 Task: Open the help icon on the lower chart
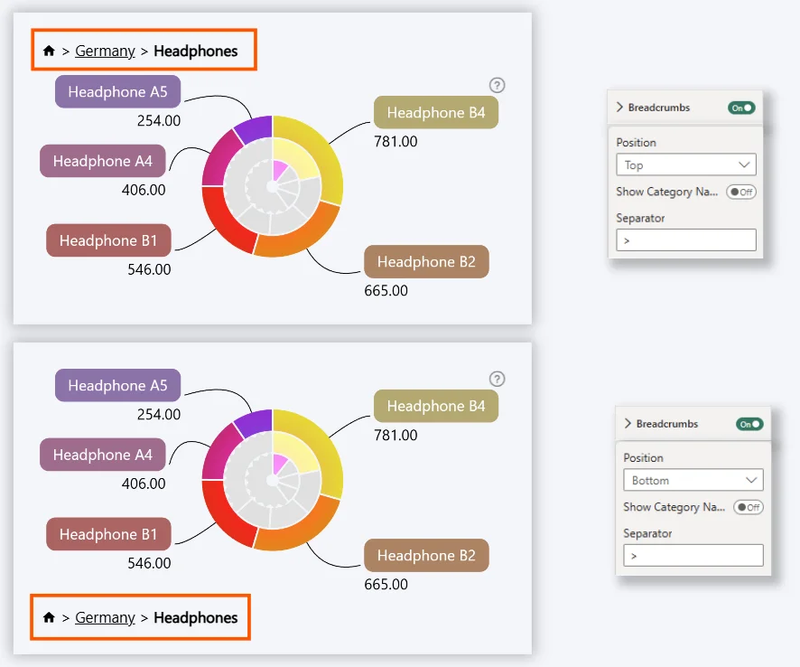tap(497, 379)
